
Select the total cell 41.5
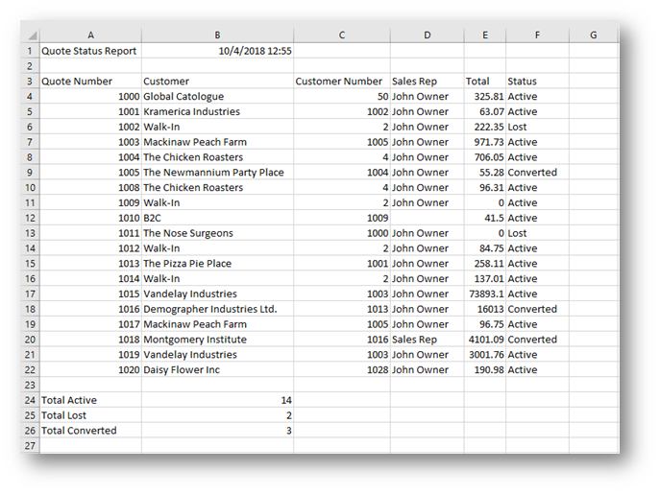tap(485, 218)
